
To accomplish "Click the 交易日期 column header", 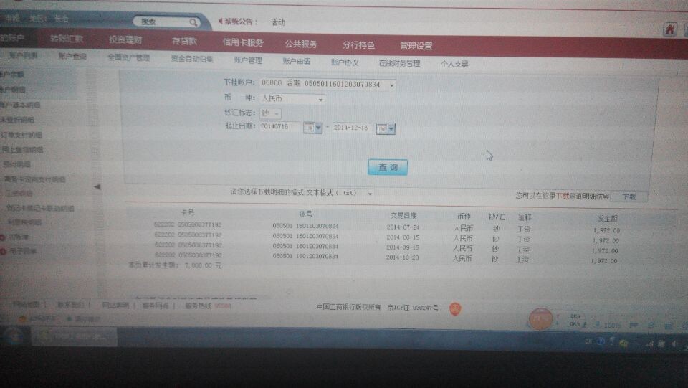I will point(403,215).
